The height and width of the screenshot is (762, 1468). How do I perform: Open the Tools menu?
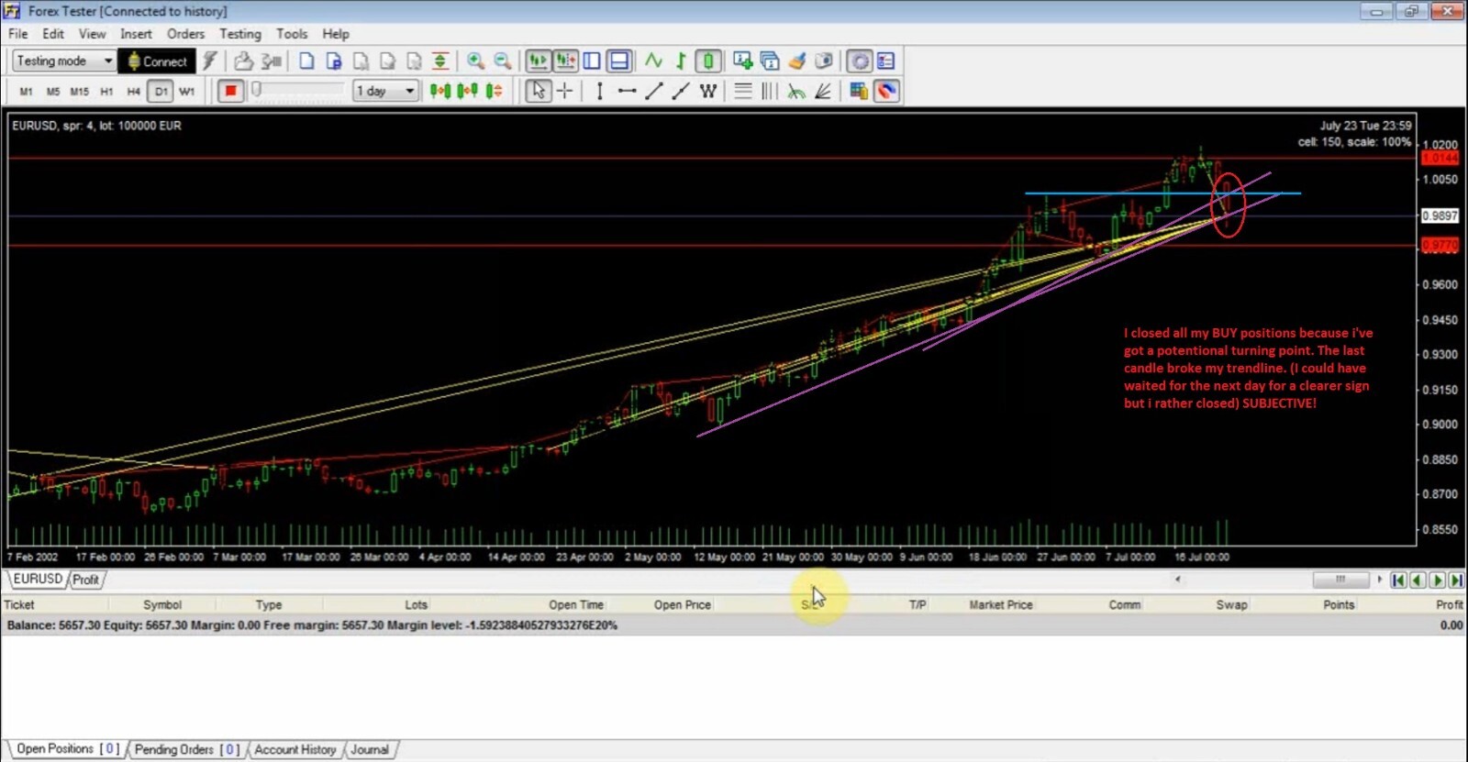click(292, 34)
